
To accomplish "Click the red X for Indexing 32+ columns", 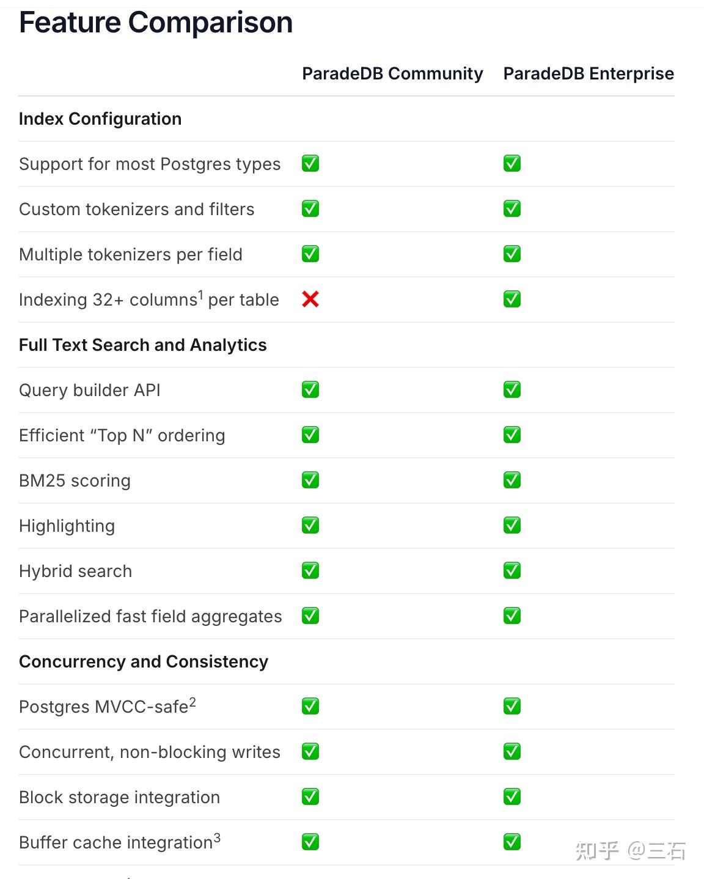I will point(310,299).
